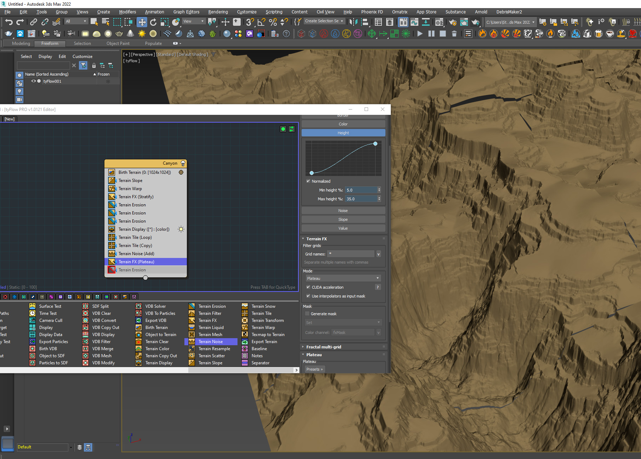Click the Terrain Warp operator icon in Canyon event
Image resolution: width=641 pixels, height=459 pixels.
tap(112, 189)
